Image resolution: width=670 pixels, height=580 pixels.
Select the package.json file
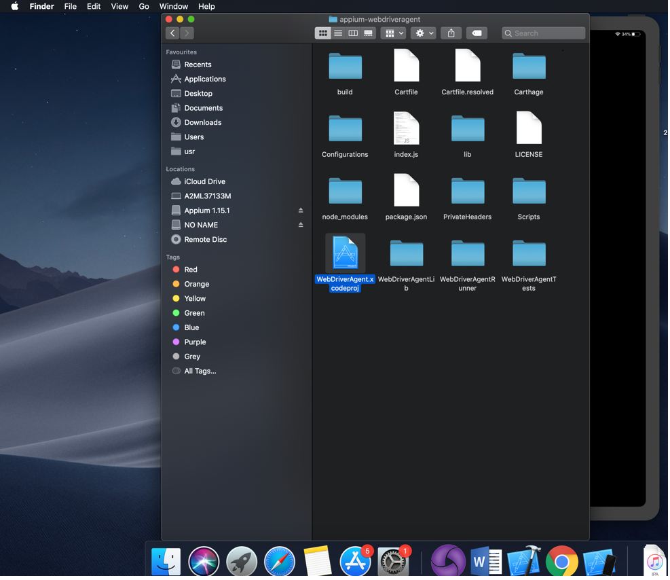pos(406,190)
